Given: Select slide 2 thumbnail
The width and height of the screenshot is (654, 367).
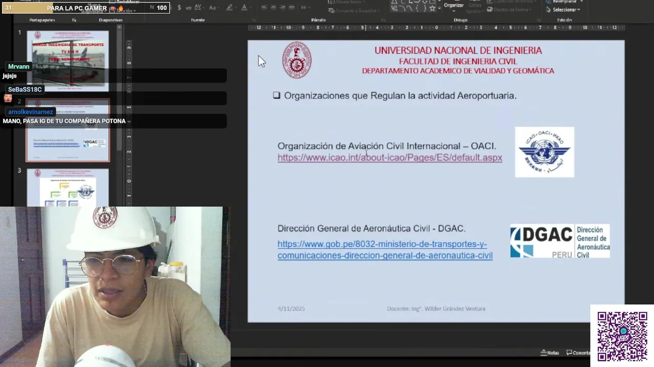Looking at the screenshot, I should coord(68,130).
